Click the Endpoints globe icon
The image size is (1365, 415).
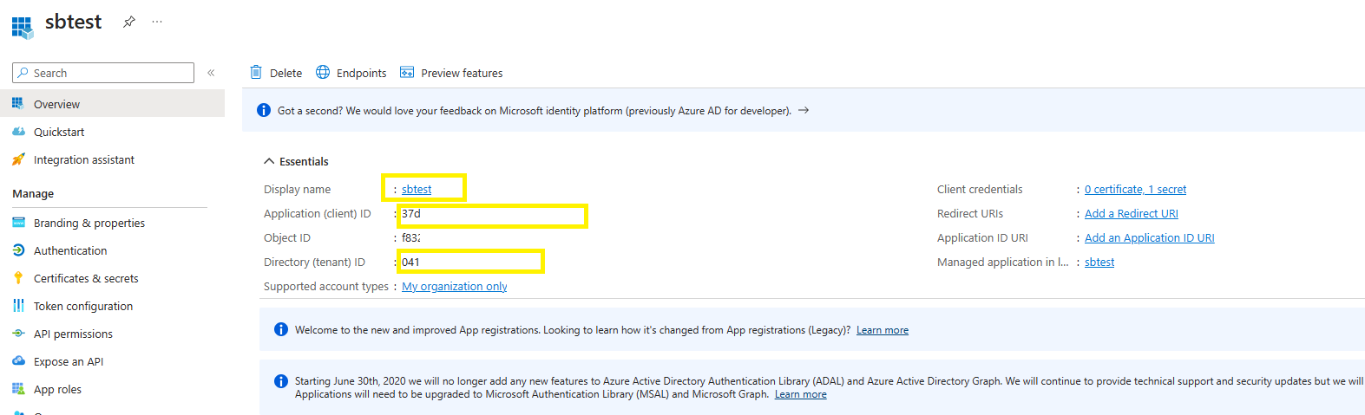[323, 72]
